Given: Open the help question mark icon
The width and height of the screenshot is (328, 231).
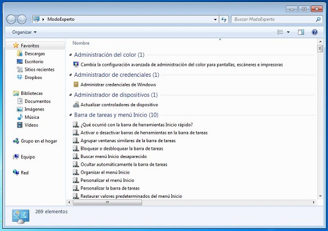Looking at the screenshot, I should [x=314, y=32].
